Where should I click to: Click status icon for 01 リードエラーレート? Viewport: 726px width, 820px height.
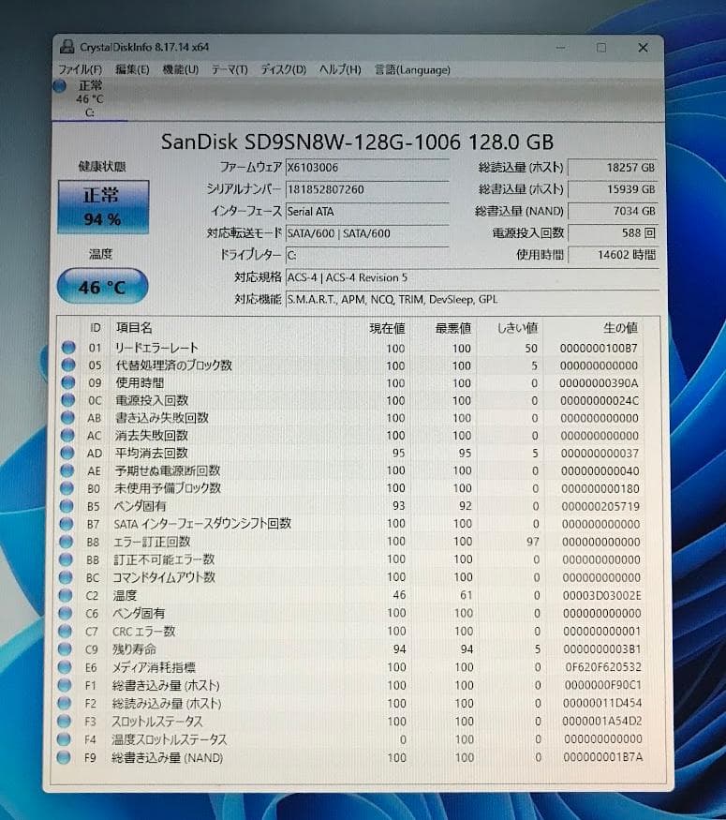68,348
